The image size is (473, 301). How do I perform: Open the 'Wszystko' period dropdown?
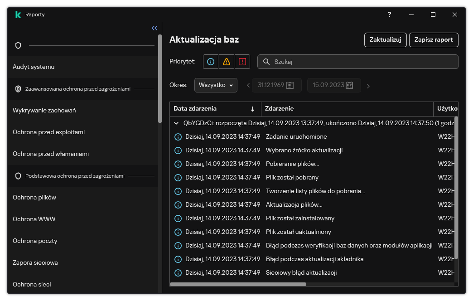216,85
